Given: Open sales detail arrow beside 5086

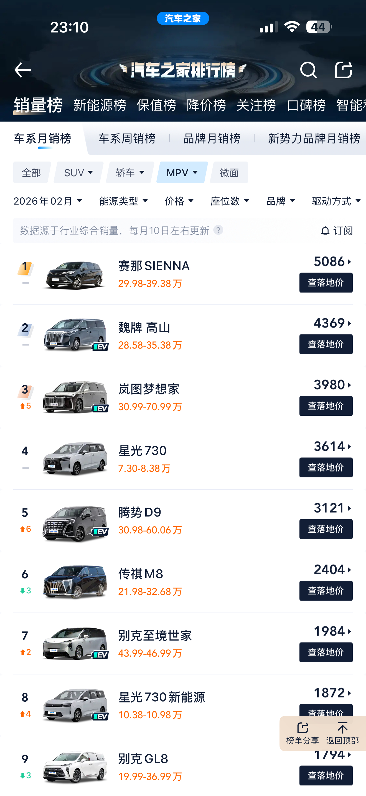Looking at the screenshot, I should pyautogui.click(x=349, y=262).
